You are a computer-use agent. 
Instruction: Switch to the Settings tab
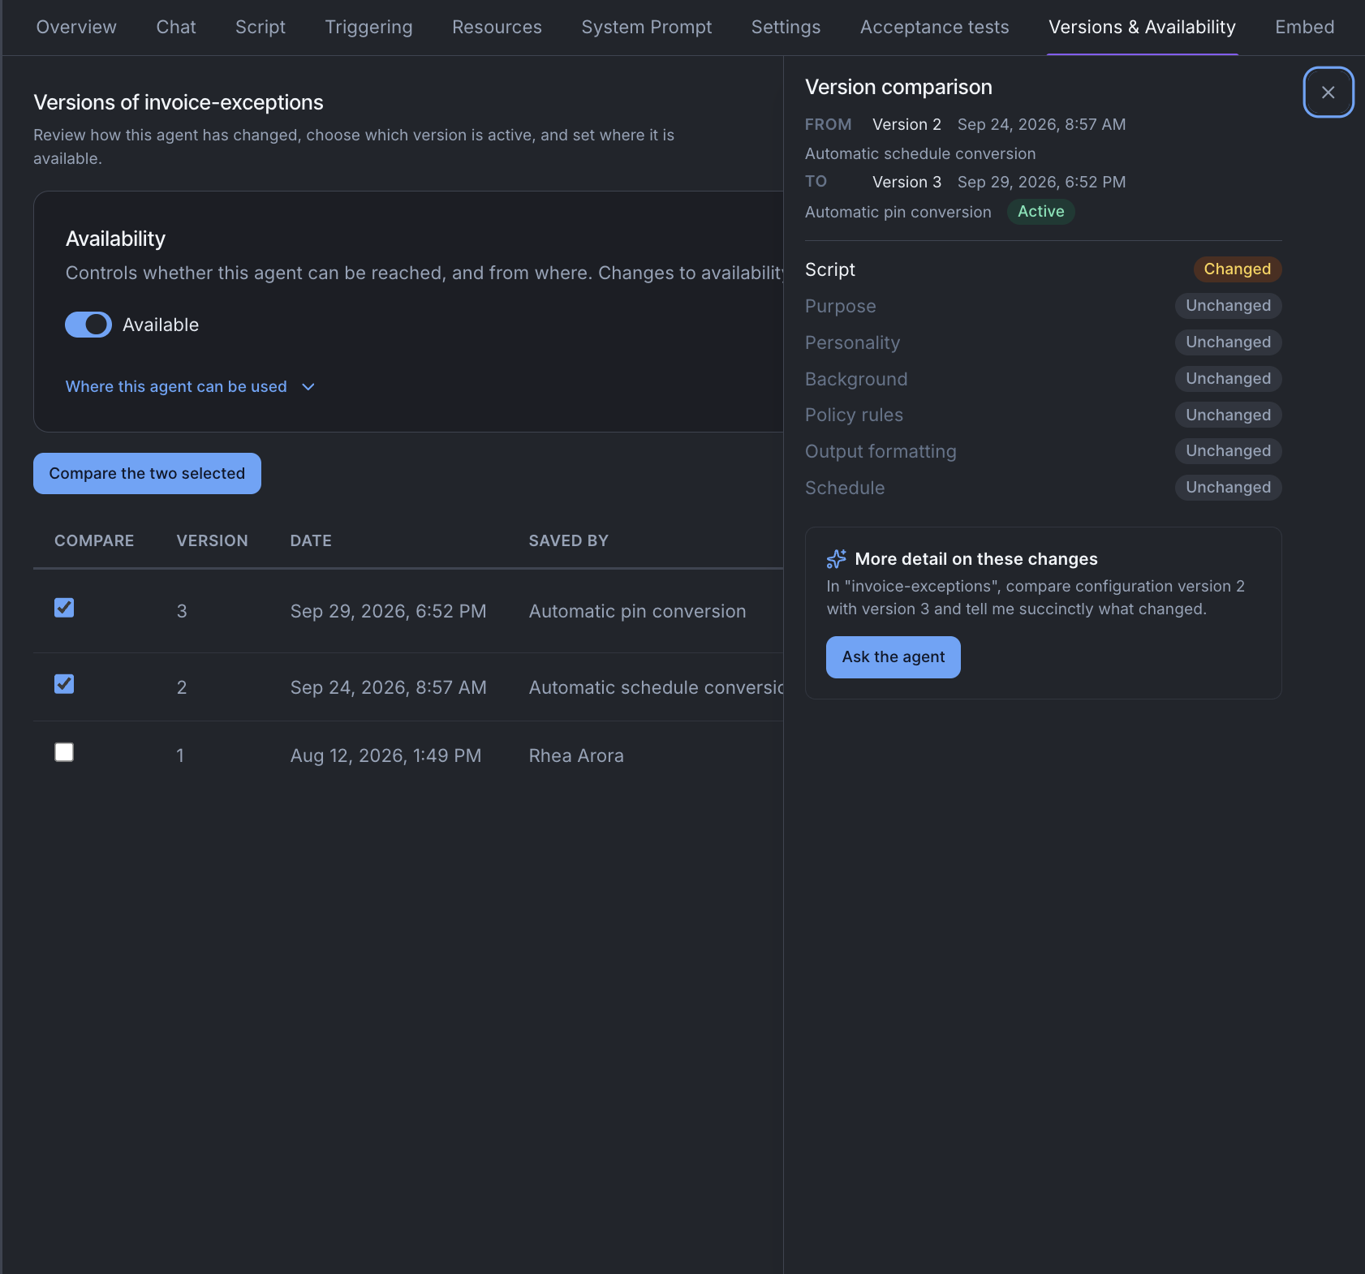[x=786, y=27]
